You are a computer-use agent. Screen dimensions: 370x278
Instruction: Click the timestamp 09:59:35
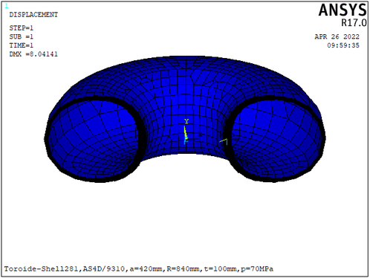343,45
